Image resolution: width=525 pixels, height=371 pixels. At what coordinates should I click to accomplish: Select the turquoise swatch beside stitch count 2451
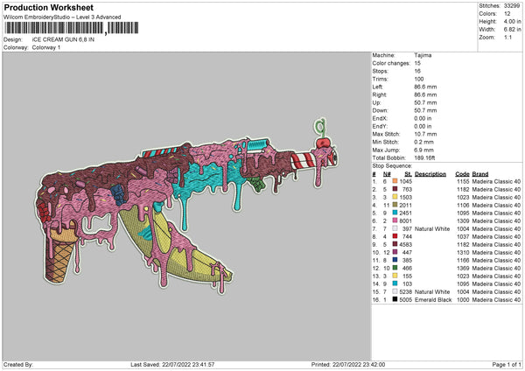pos(395,213)
